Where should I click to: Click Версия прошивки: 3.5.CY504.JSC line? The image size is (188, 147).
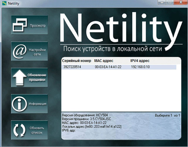[86, 119]
